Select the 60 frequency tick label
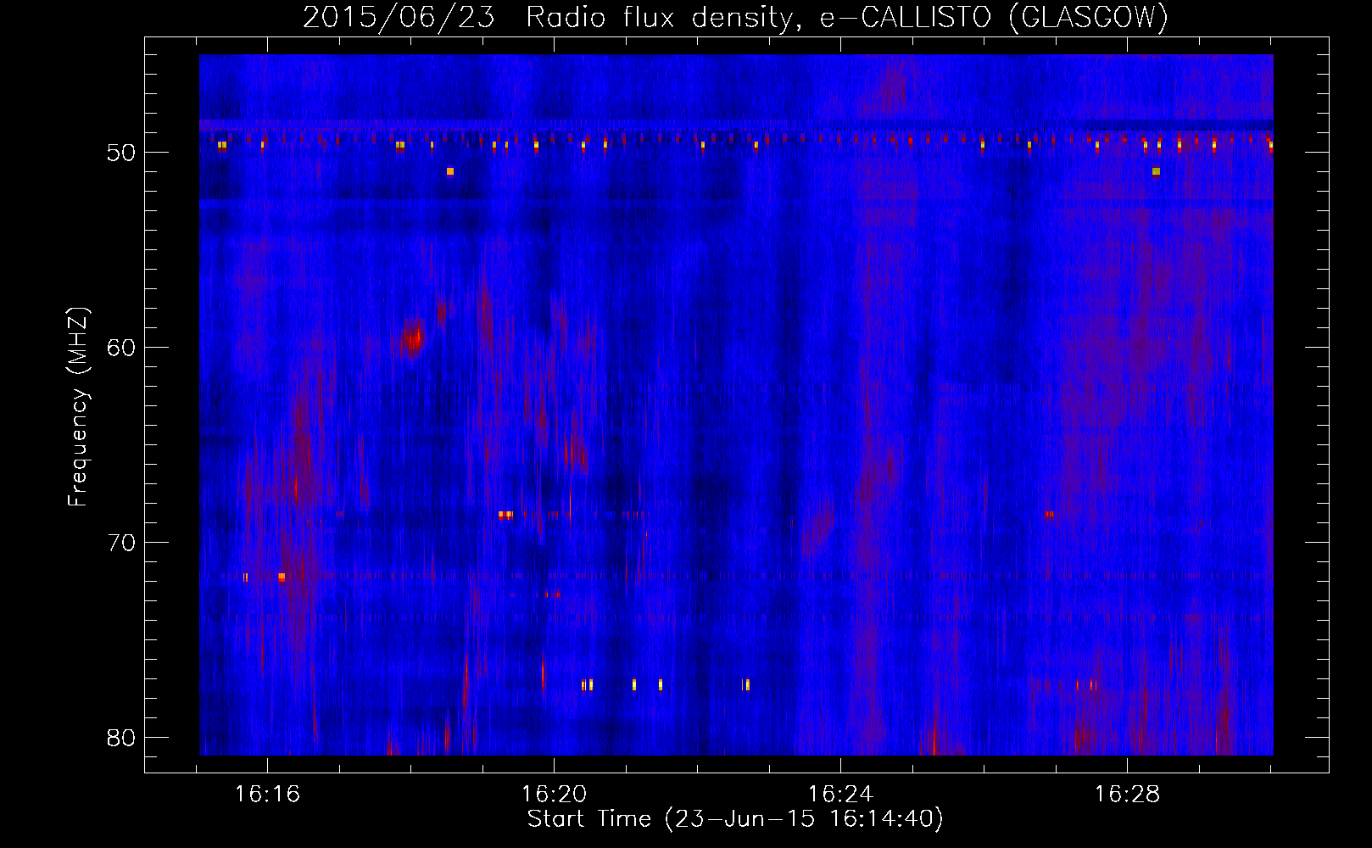Viewport: 1372px width, 848px height. click(x=121, y=348)
